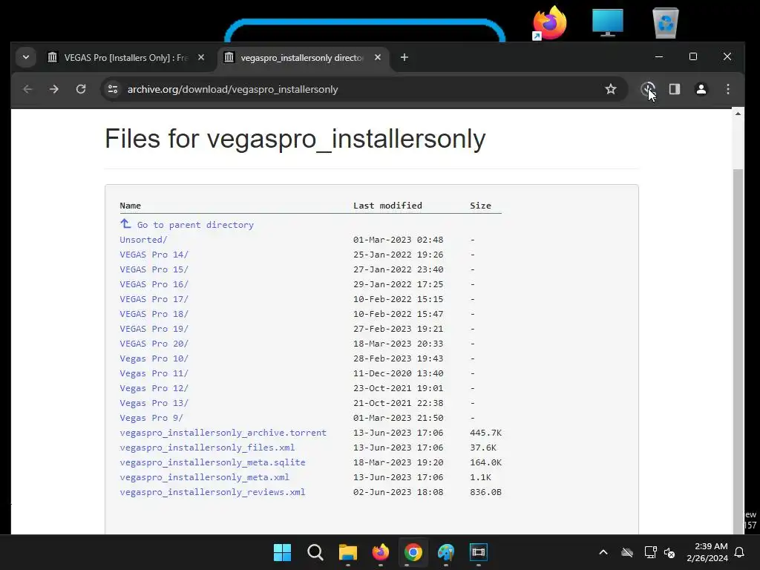760x570 pixels.
Task: Open the VEGAS Pro 19/ folder
Action: (x=154, y=329)
